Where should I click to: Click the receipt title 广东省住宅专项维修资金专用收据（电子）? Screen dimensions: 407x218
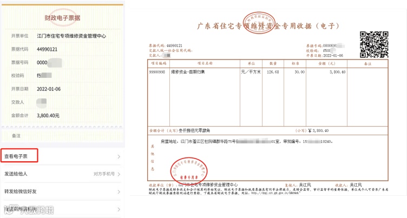pyautogui.click(x=268, y=26)
